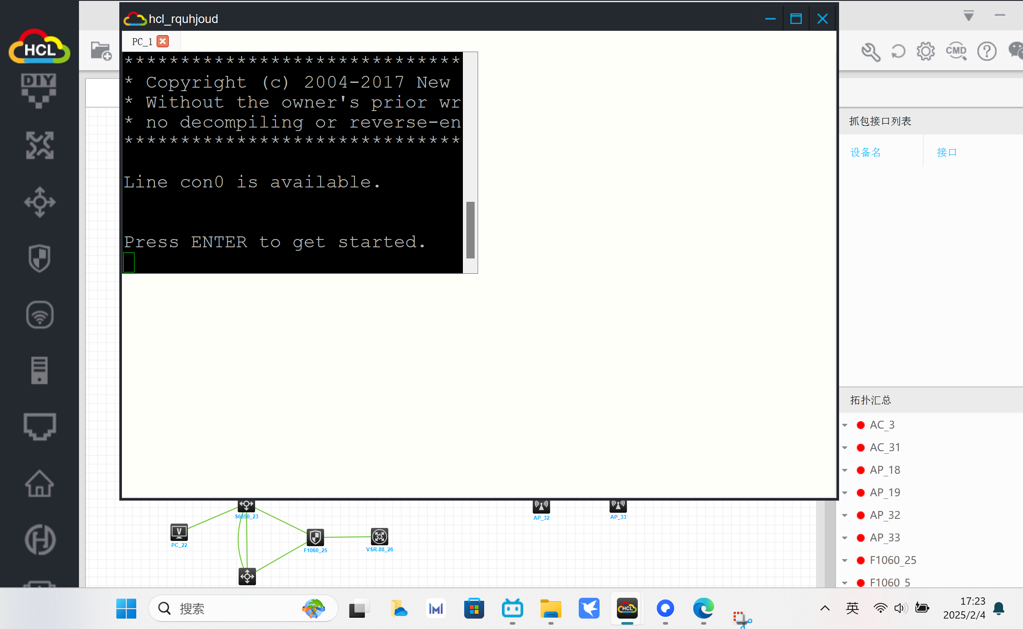Expand the AP_18 topology entry
Viewport: 1023px width, 629px height.
click(845, 470)
